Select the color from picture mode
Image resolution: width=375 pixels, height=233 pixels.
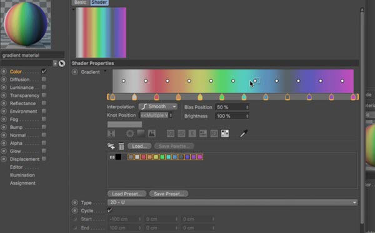tap(152, 133)
